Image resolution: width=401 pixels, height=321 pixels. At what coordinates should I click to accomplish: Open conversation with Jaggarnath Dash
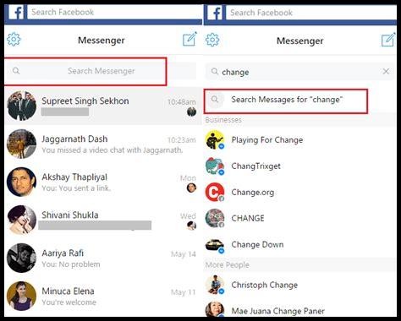(101, 144)
